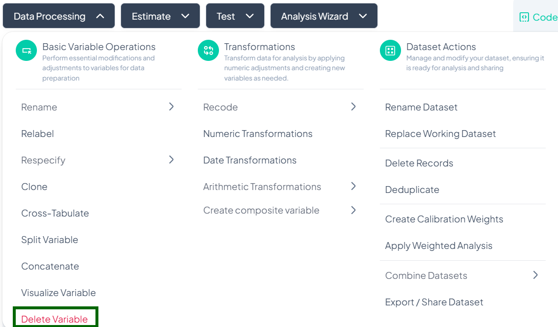Viewport: 558px width, 327px height.
Task: Open the Code panel button
Action: tap(538, 17)
